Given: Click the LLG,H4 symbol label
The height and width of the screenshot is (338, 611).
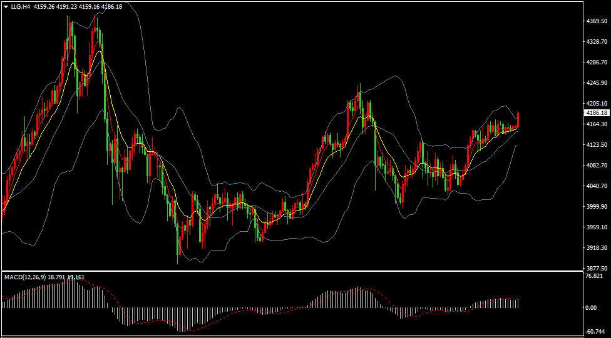Looking at the screenshot, I should [21, 6].
